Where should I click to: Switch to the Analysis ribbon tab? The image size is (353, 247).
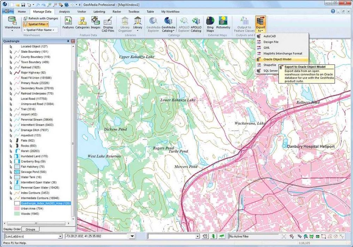(x=64, y=12)
